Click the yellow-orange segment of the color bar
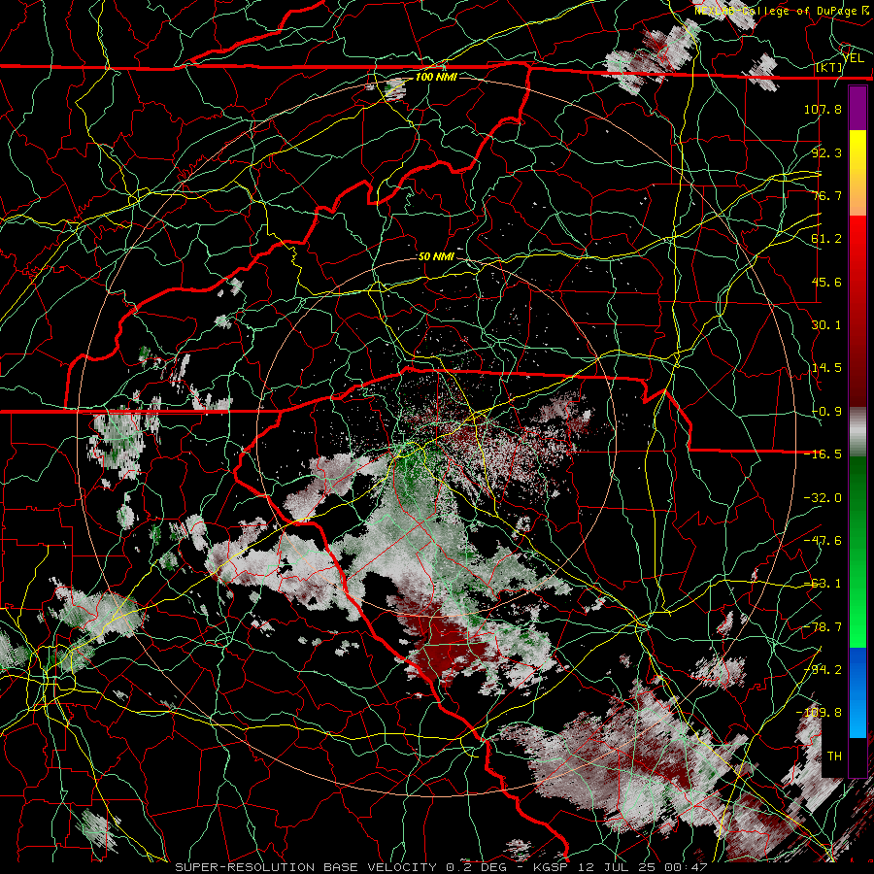Viewport: 874px width, 874px height. pyautogui.click(x=857, y=174)
